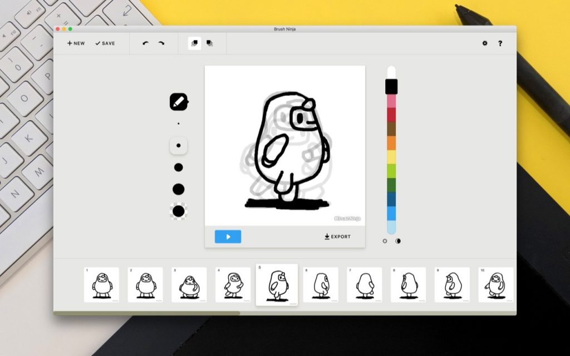Select frame 1 in the timeline
Viewport: 570px width, 356px height.
101,284
